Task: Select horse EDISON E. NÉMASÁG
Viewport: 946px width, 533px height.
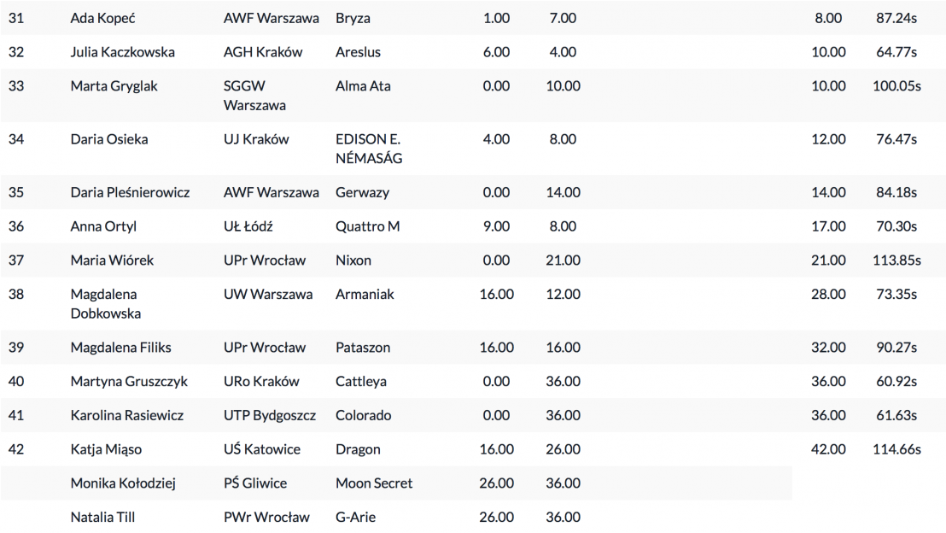Action: point(369,149)
